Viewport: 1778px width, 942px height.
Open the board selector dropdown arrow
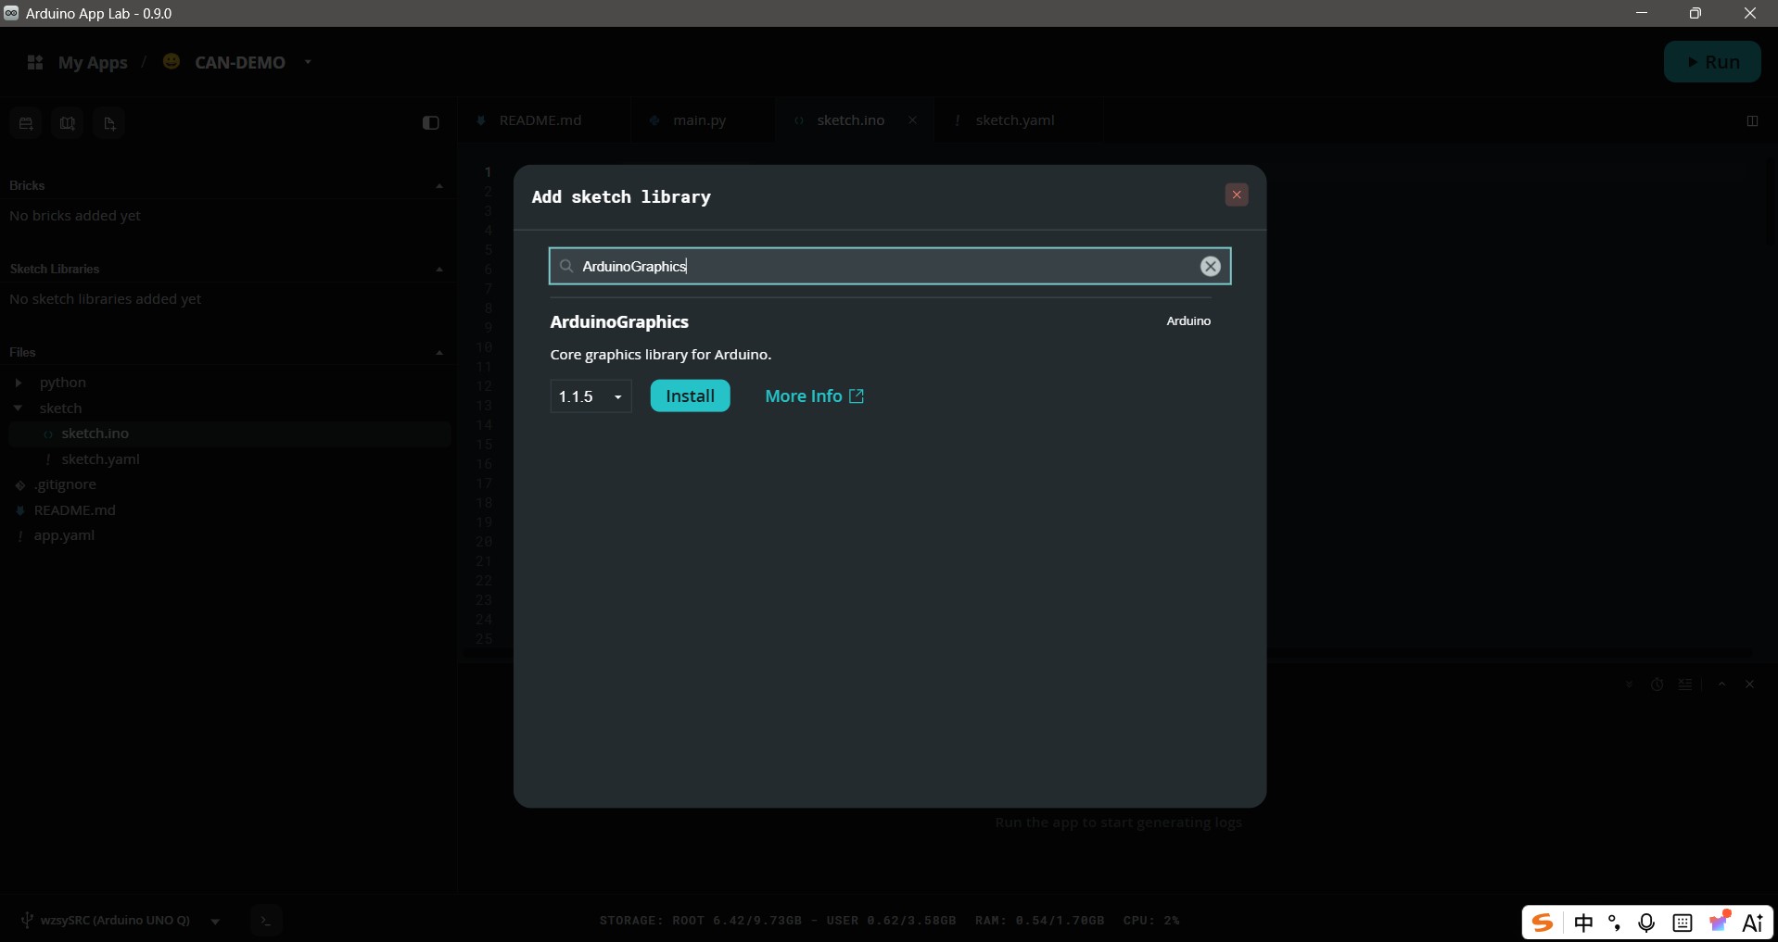point(215,922)
